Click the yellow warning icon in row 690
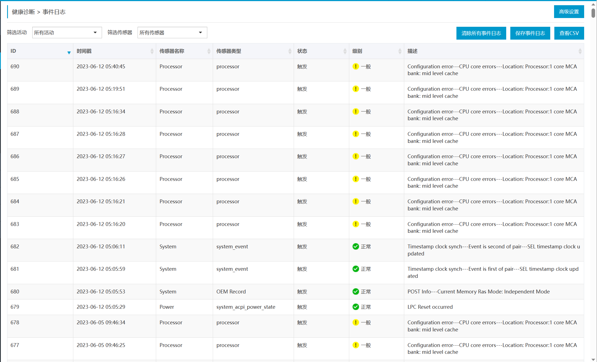Image resolution: width=597 pixels, height=362 pixels. tap(356, 66)
